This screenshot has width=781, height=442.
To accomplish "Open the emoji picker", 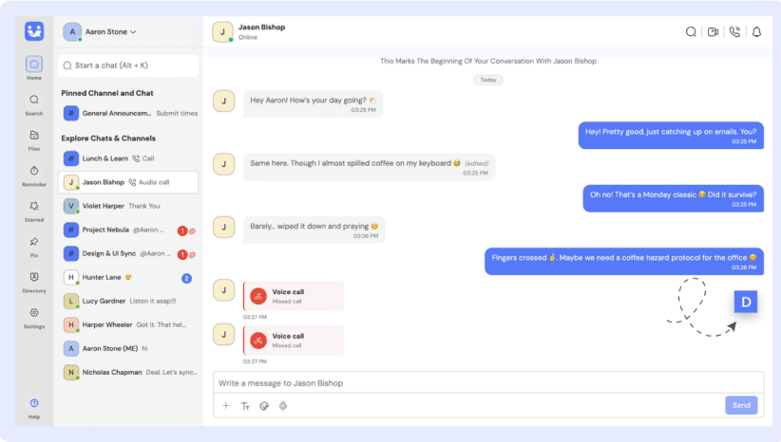I will [264, 406].
